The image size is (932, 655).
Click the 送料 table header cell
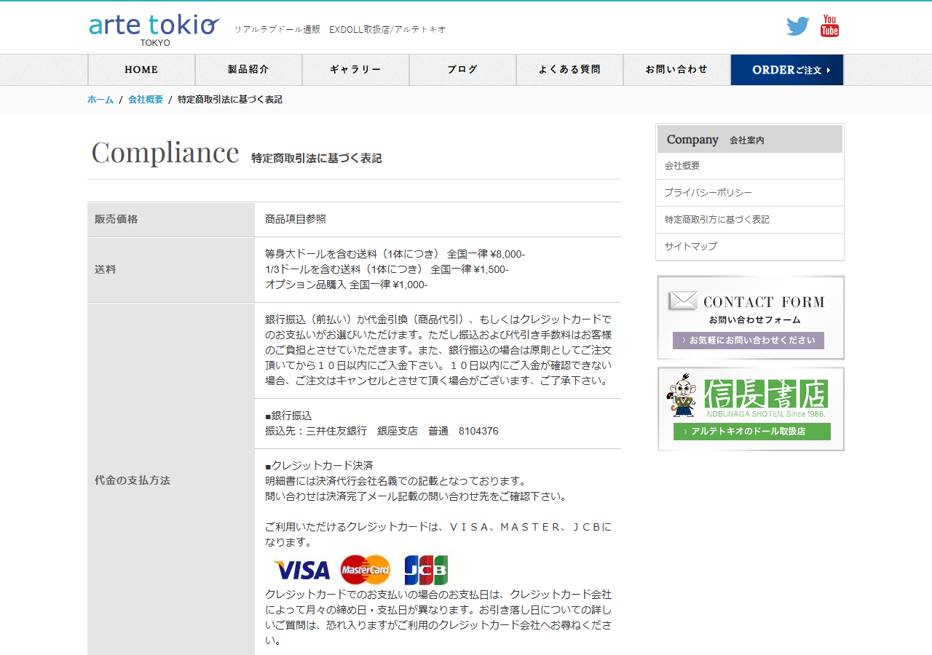pos(171,269)
